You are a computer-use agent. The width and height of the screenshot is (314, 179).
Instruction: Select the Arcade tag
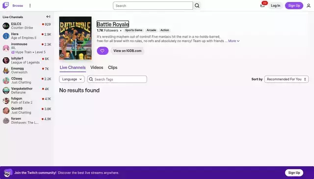[151, 30]
